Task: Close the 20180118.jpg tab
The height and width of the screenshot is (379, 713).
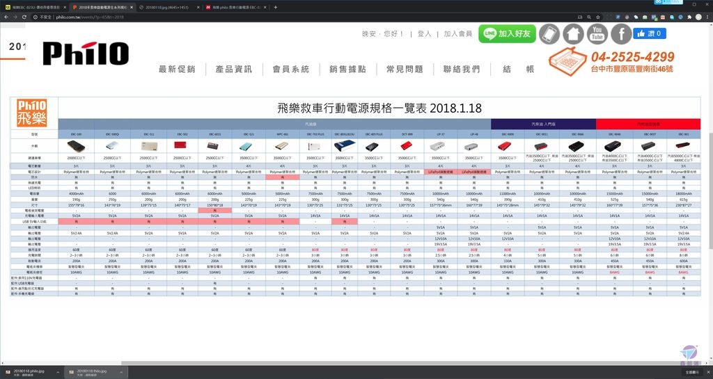Action: click(x=198, y=7)
